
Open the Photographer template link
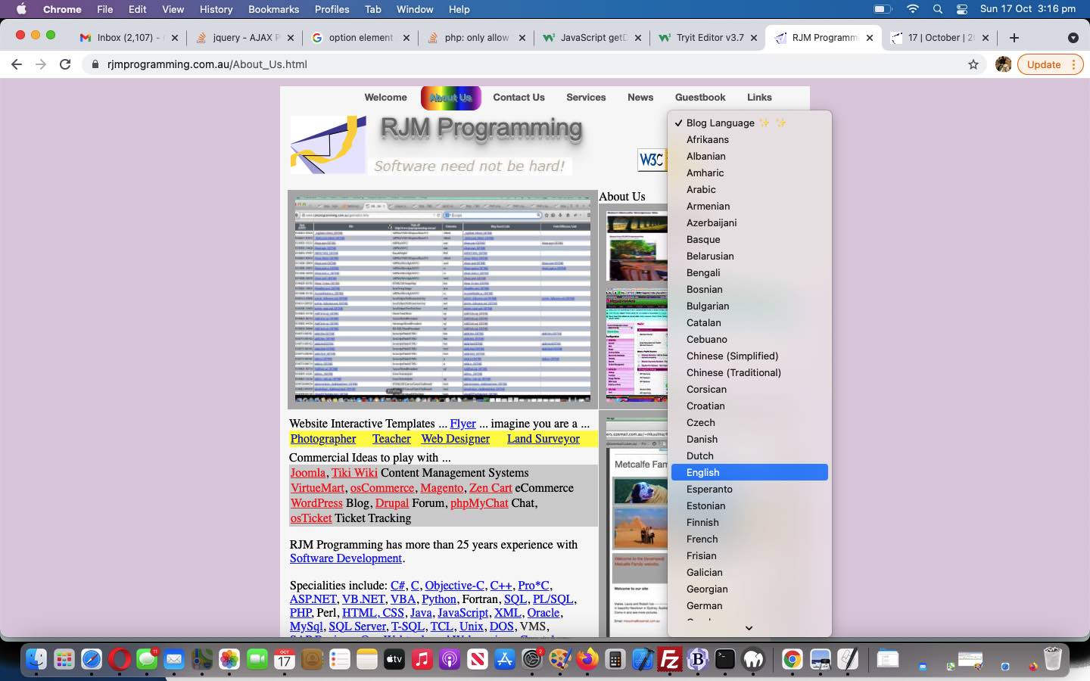(323, 439)
